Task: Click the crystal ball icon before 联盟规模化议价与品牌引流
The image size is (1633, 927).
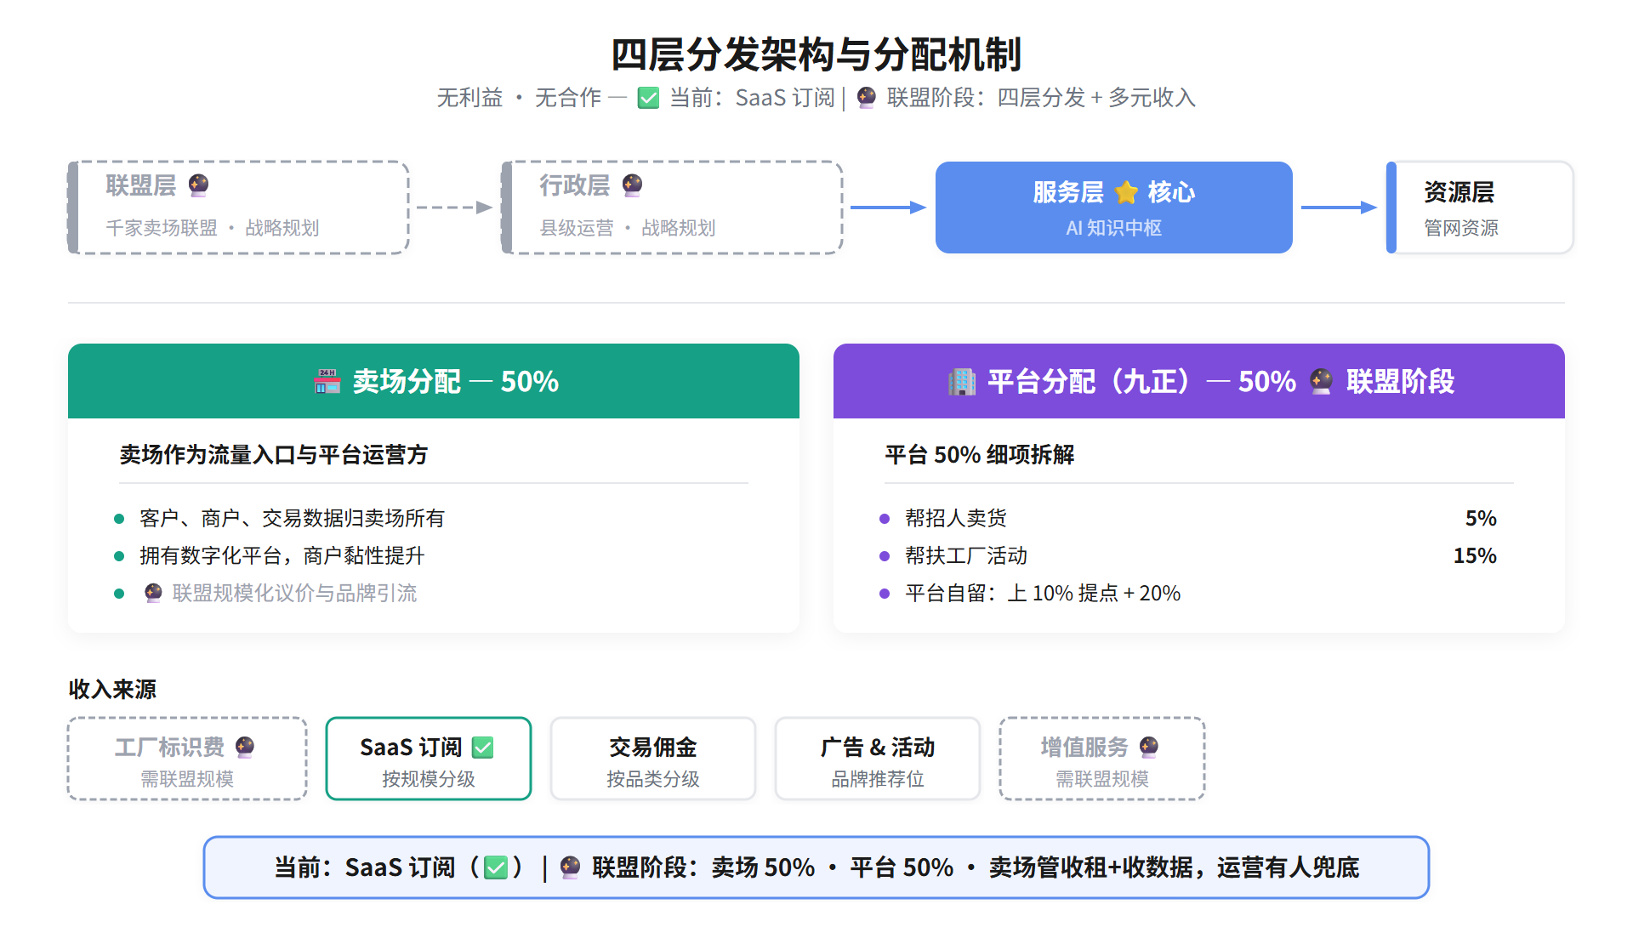Action: (x=153, y=593)
